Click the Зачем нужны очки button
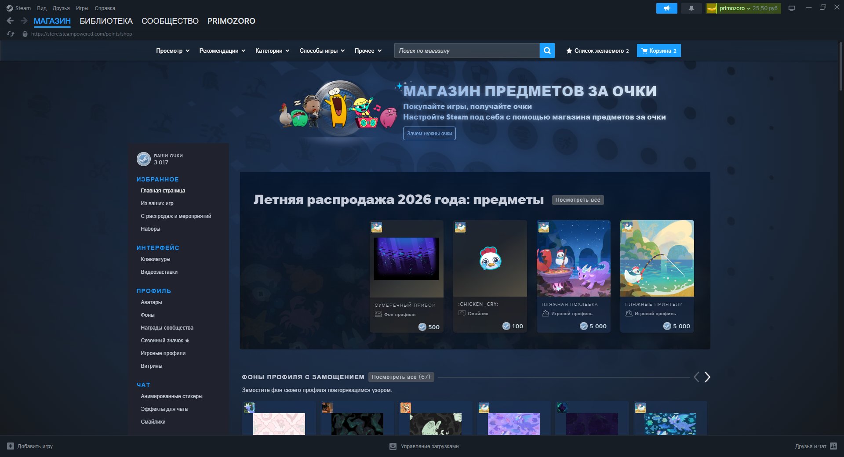This screenshot has height=457, width=844. tap(429, 133)
